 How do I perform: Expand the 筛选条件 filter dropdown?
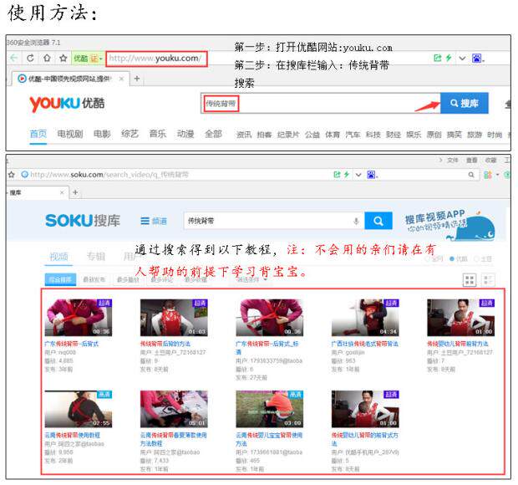(x=250, y=279)
